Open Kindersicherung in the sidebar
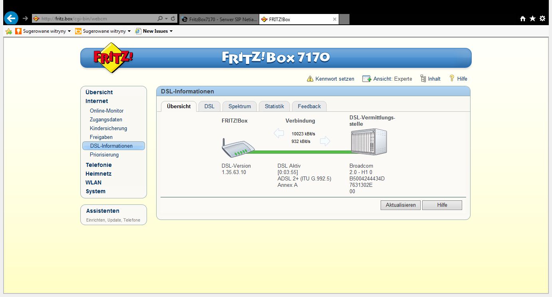This screenshot has height=297, width=552. click(108, 128)
